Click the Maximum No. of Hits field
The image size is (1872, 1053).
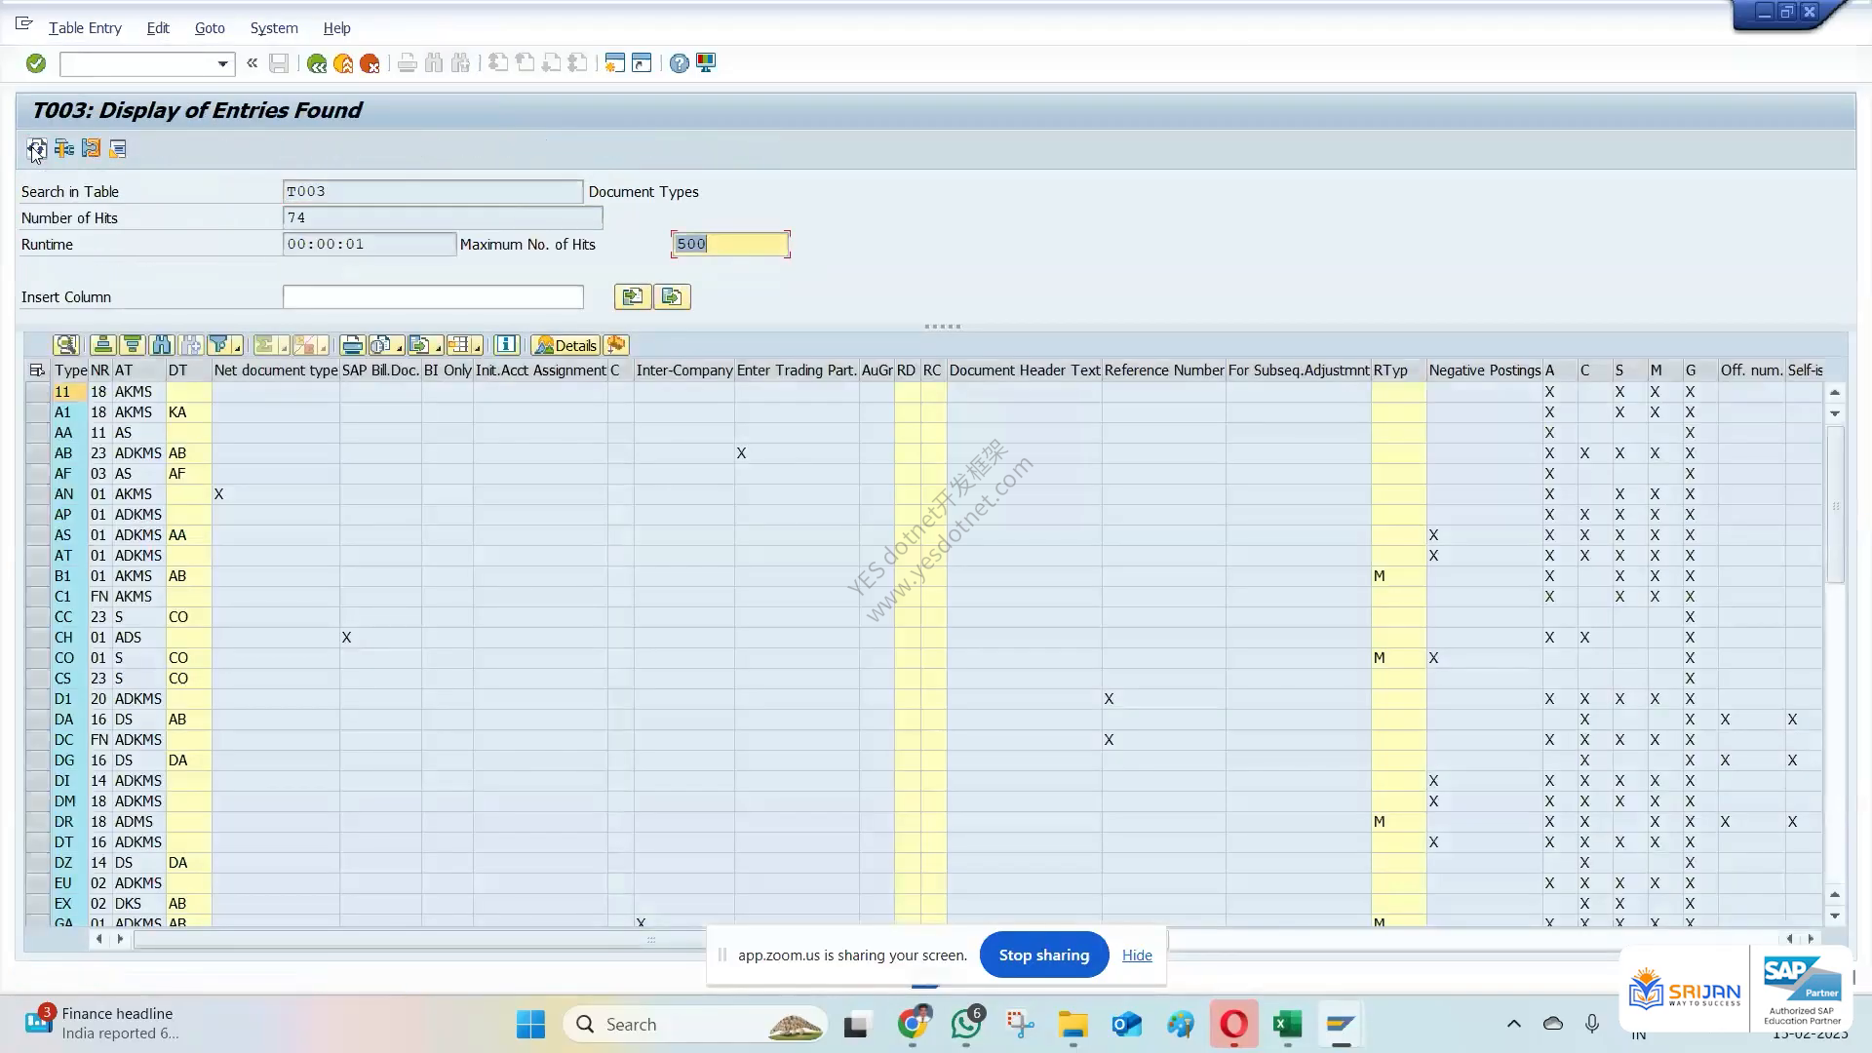point(730,244)
